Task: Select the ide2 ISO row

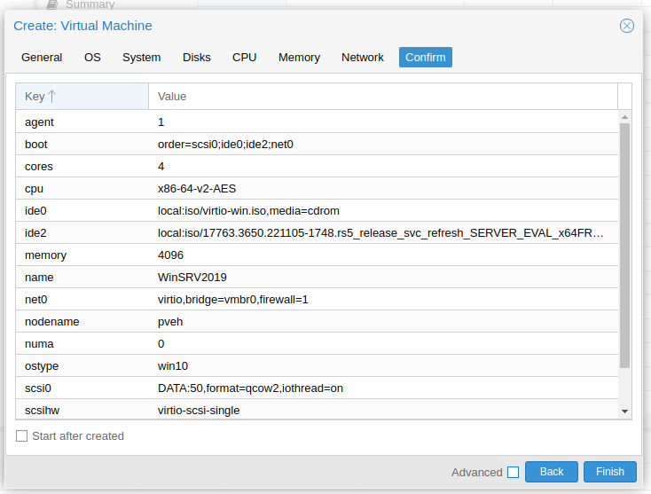Action: pyautogui.click(x=317, y=233)
